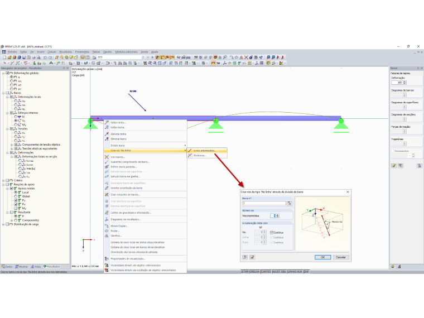Click the Redo toolbar icon
This screenshot has height=318, width=424.
pos(50,57)
